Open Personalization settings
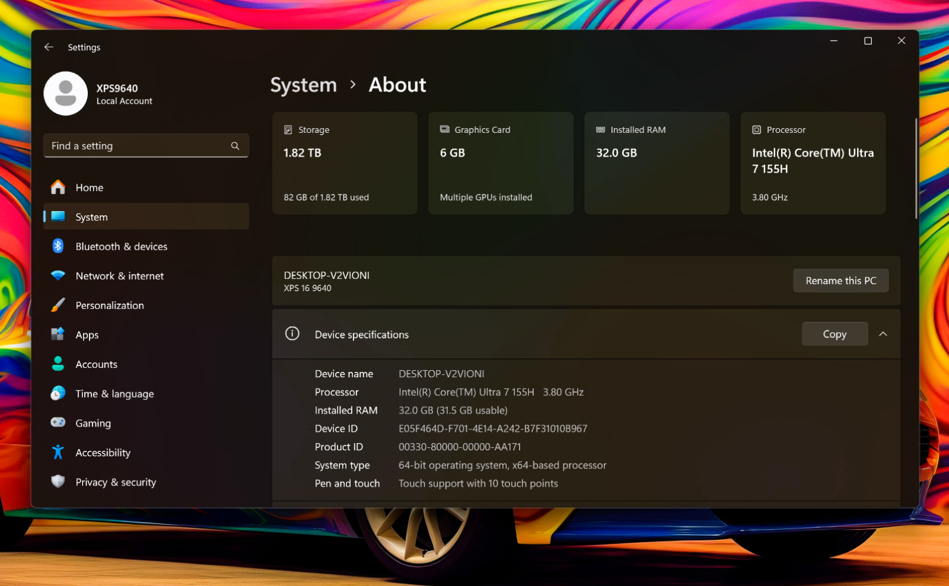 point(146,305)
